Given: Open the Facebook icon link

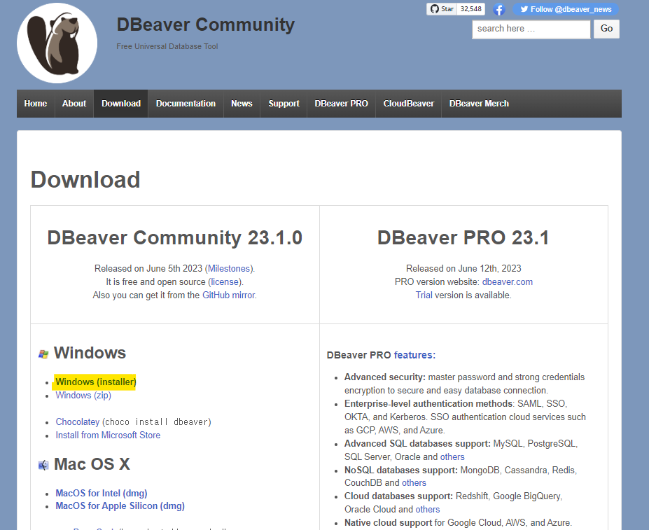Looking at the screenshot, I should 499,9.
